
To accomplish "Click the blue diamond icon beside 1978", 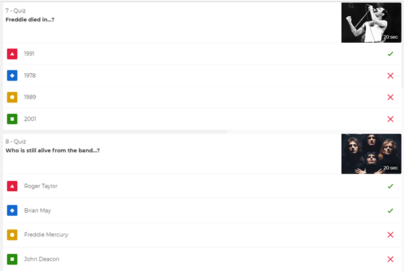I will [x=12, y=76].
